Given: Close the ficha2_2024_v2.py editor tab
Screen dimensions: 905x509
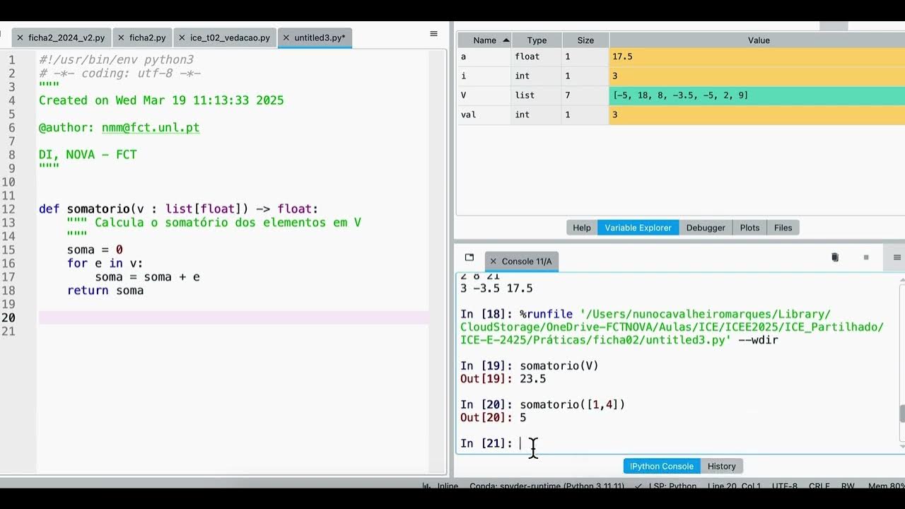Looking at the screenshot, I should click(20, 38).
